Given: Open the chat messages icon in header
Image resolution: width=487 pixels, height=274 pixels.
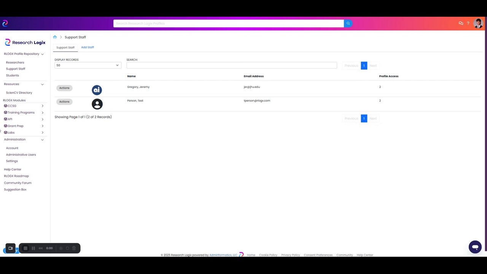Looking at the screenshot, I should coord(461,24).
